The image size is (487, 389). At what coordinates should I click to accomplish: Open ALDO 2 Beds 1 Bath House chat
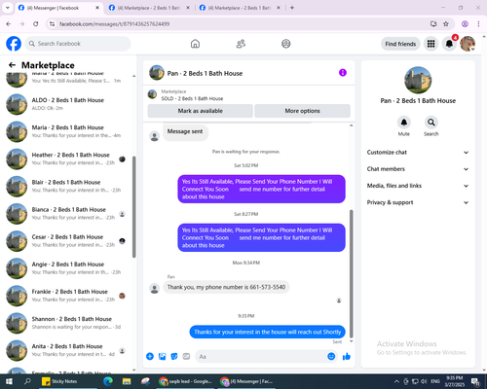pyautogui.click(x=67, y=104)
